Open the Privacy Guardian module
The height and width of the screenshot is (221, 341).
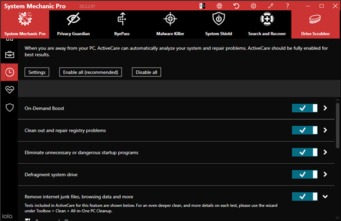pyautogui.click(x=73, y=24)
